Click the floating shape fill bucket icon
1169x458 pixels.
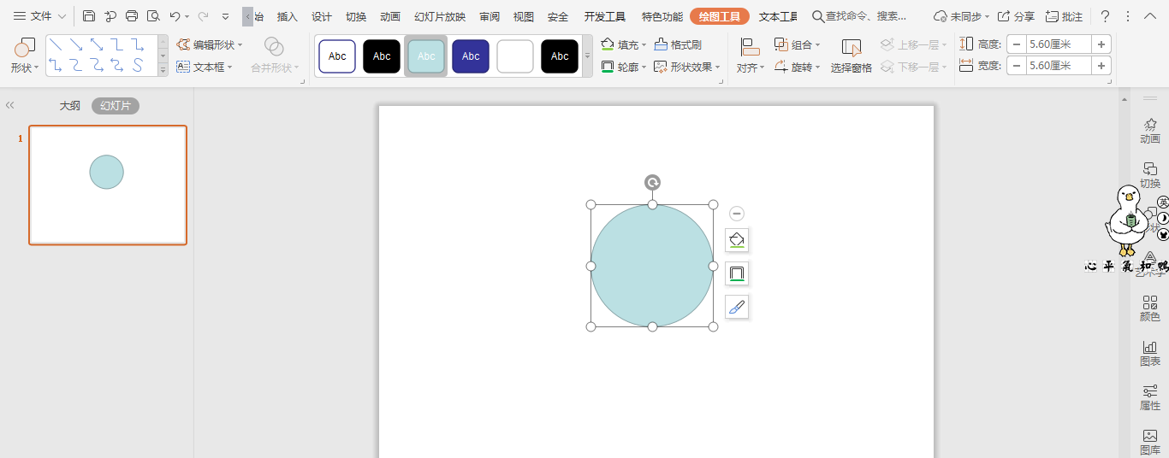pyautogui.click(x=737, y=240)
